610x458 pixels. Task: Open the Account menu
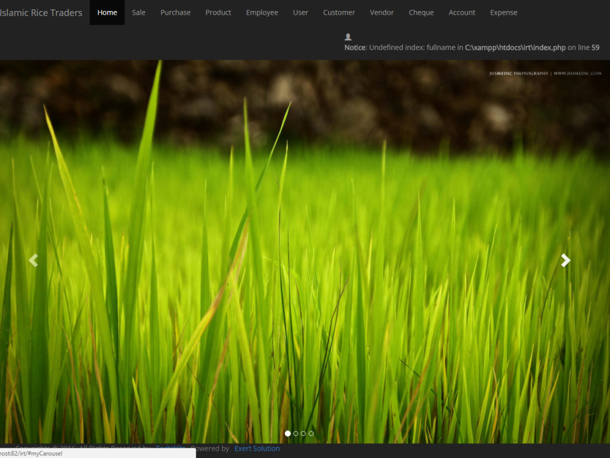click(462, 12)
